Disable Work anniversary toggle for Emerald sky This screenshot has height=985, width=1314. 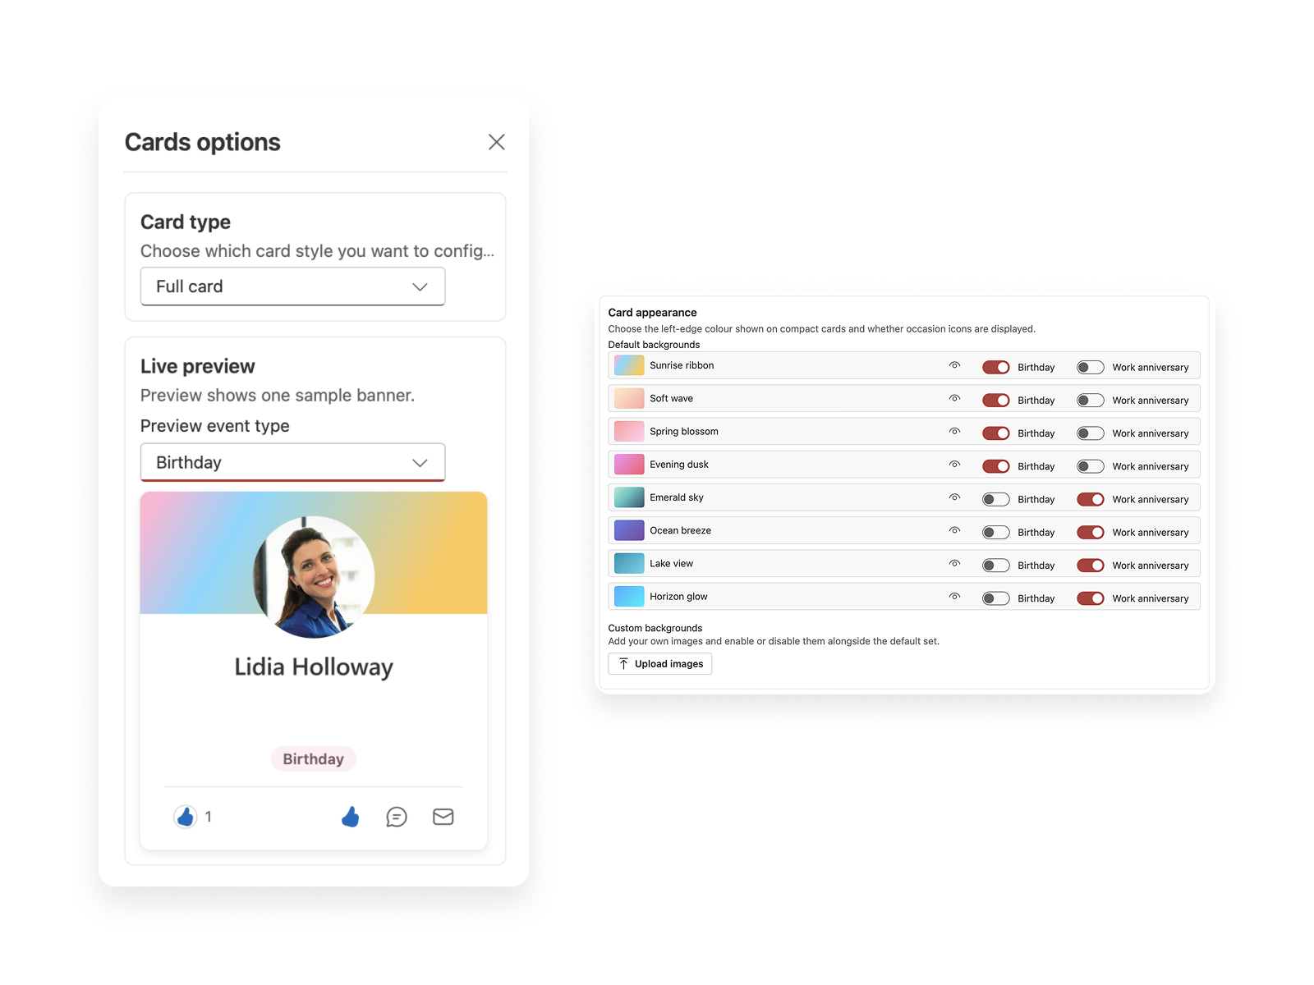point(1091,499)
